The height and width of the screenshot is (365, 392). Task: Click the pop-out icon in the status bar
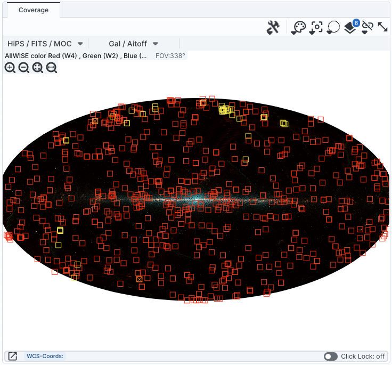click(x=12, y=356)
